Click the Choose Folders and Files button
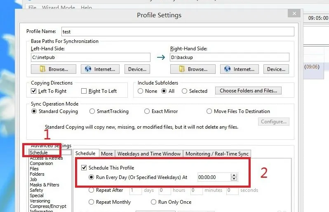 point(248,91)
